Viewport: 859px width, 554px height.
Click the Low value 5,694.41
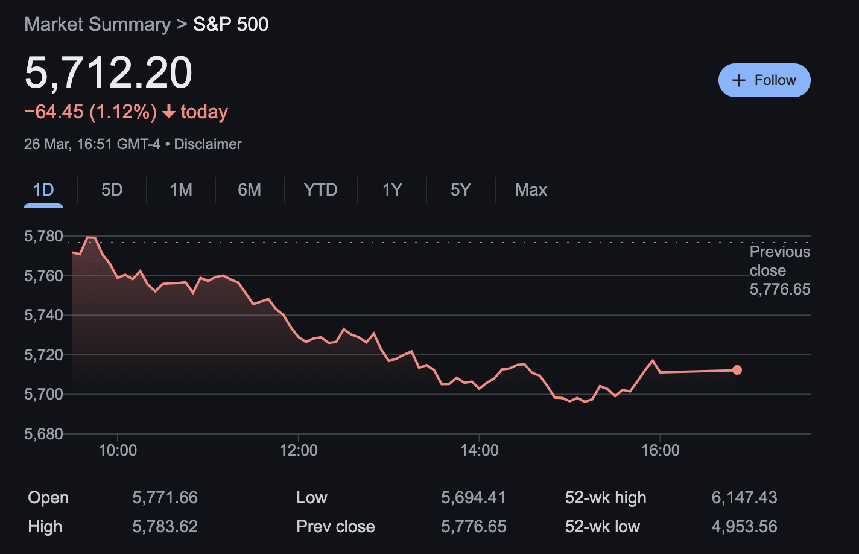point(474,497)
